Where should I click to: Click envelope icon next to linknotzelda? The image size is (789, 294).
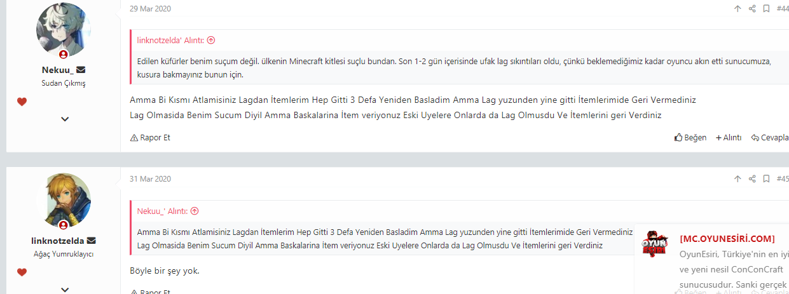coord(92,241)
